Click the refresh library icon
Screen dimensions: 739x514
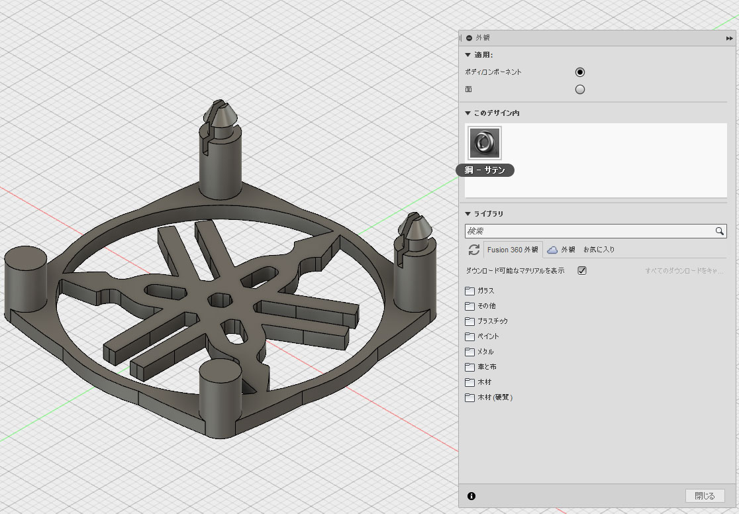[473, 250]
